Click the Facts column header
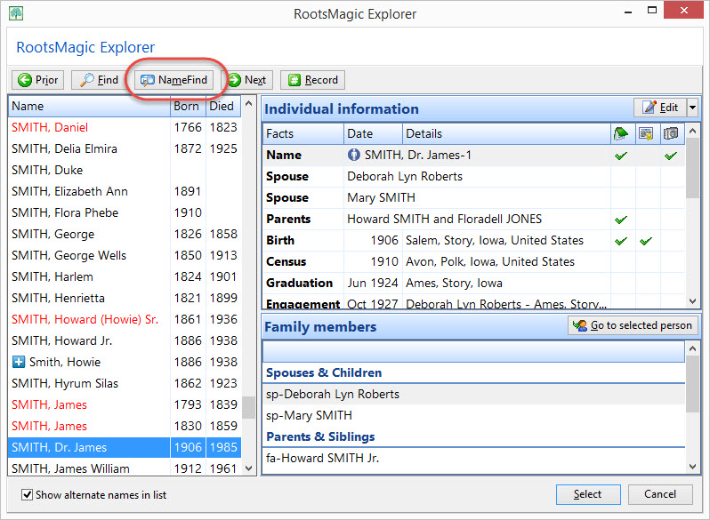This screenshot has height=520, width=710. click(303, 133)
